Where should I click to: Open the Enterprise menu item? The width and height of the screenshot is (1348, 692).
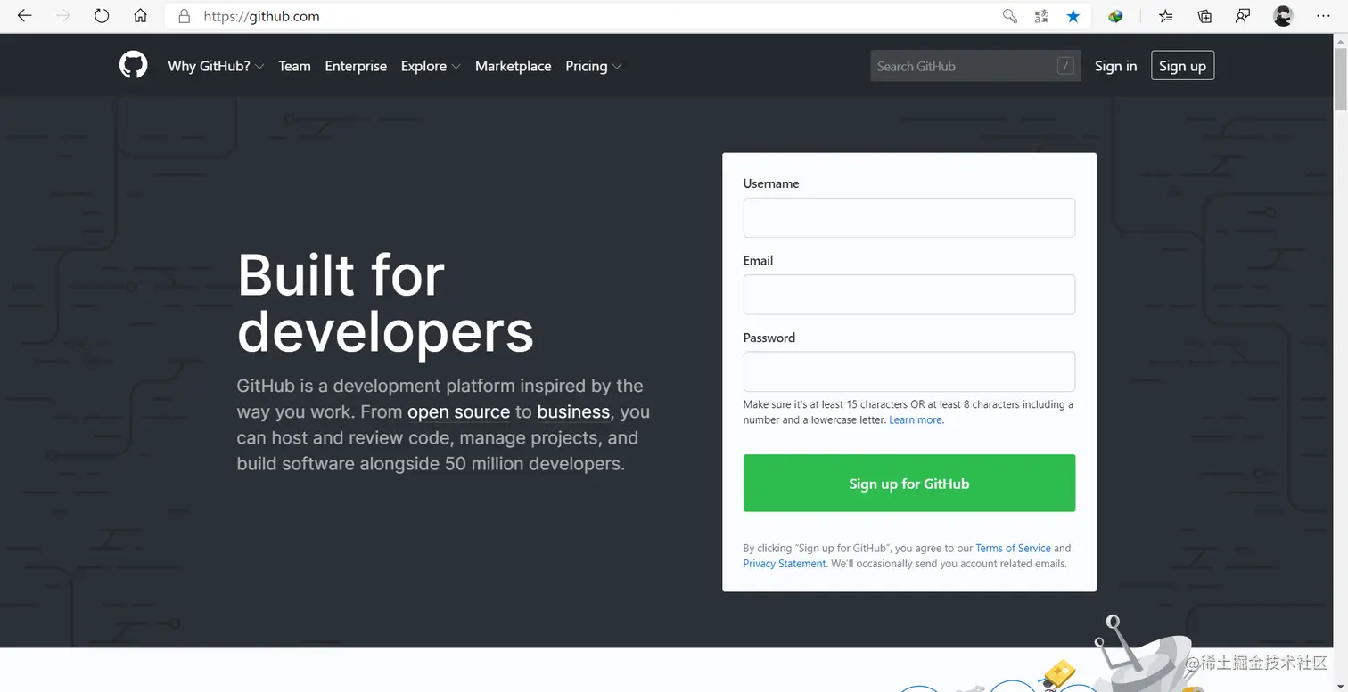356,66
